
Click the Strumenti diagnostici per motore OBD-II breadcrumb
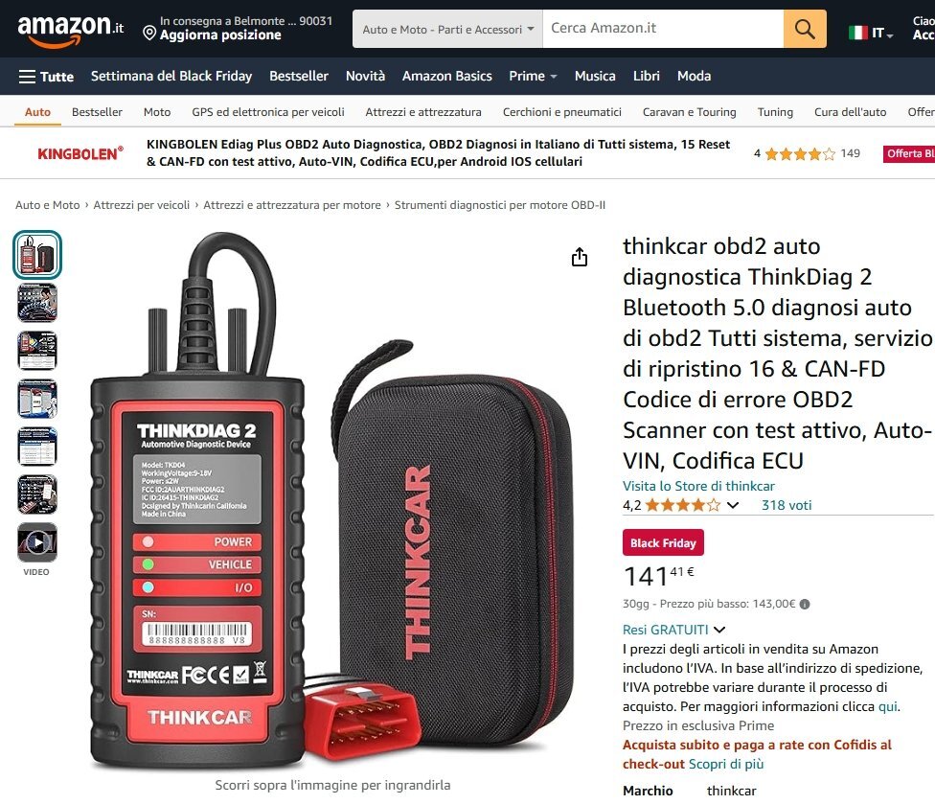click(500, 205)
